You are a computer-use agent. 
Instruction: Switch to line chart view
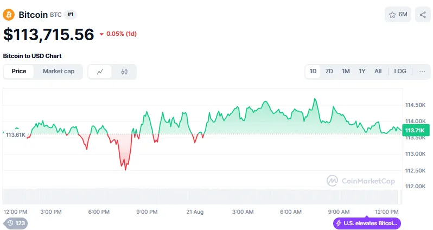click(100, 72)
